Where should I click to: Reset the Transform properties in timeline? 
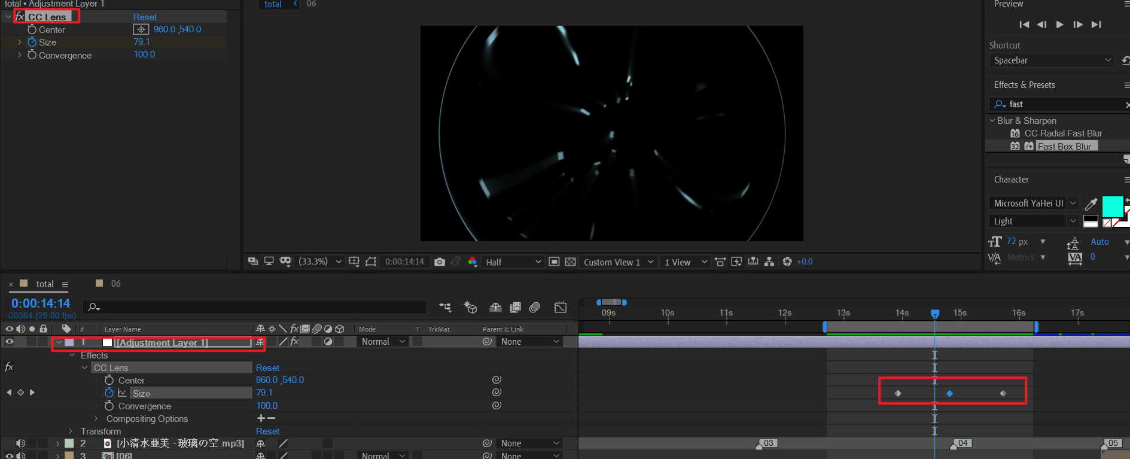coord(267,431)
